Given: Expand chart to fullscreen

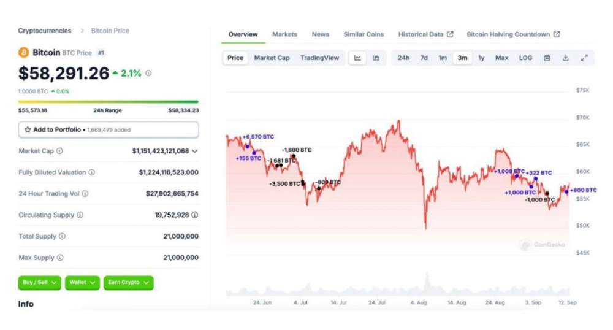Looking at the screenshot, I should pyautogui.click(x=584, y=58).
